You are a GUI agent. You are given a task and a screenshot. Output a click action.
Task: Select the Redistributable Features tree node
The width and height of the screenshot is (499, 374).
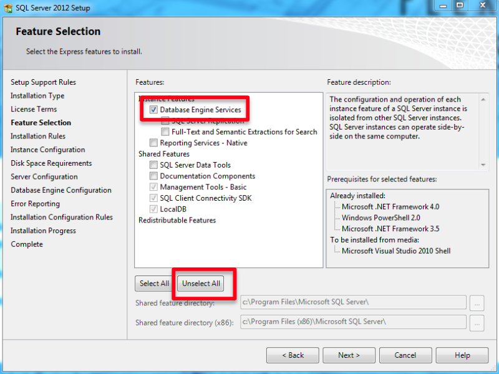177,220
